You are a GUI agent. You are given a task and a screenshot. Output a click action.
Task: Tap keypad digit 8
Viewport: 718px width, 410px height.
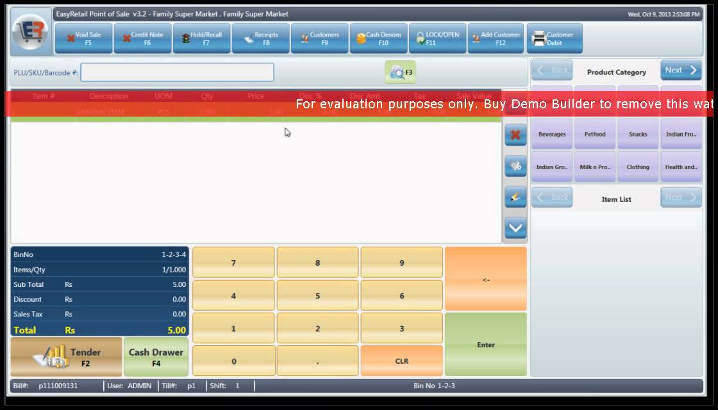(317, 263)
